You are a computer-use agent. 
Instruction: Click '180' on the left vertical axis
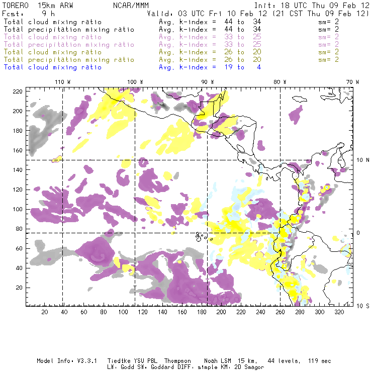click(x=18, y=131)
